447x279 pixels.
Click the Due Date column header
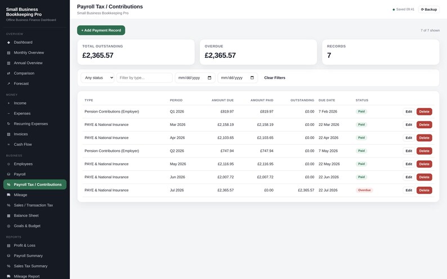tap(327, 100)
